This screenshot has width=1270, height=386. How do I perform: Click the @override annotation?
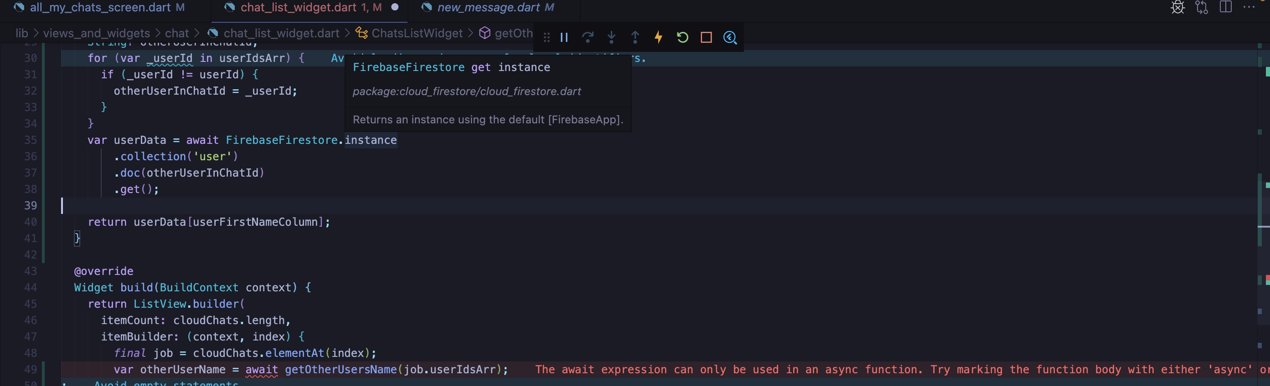click(103, 271)
